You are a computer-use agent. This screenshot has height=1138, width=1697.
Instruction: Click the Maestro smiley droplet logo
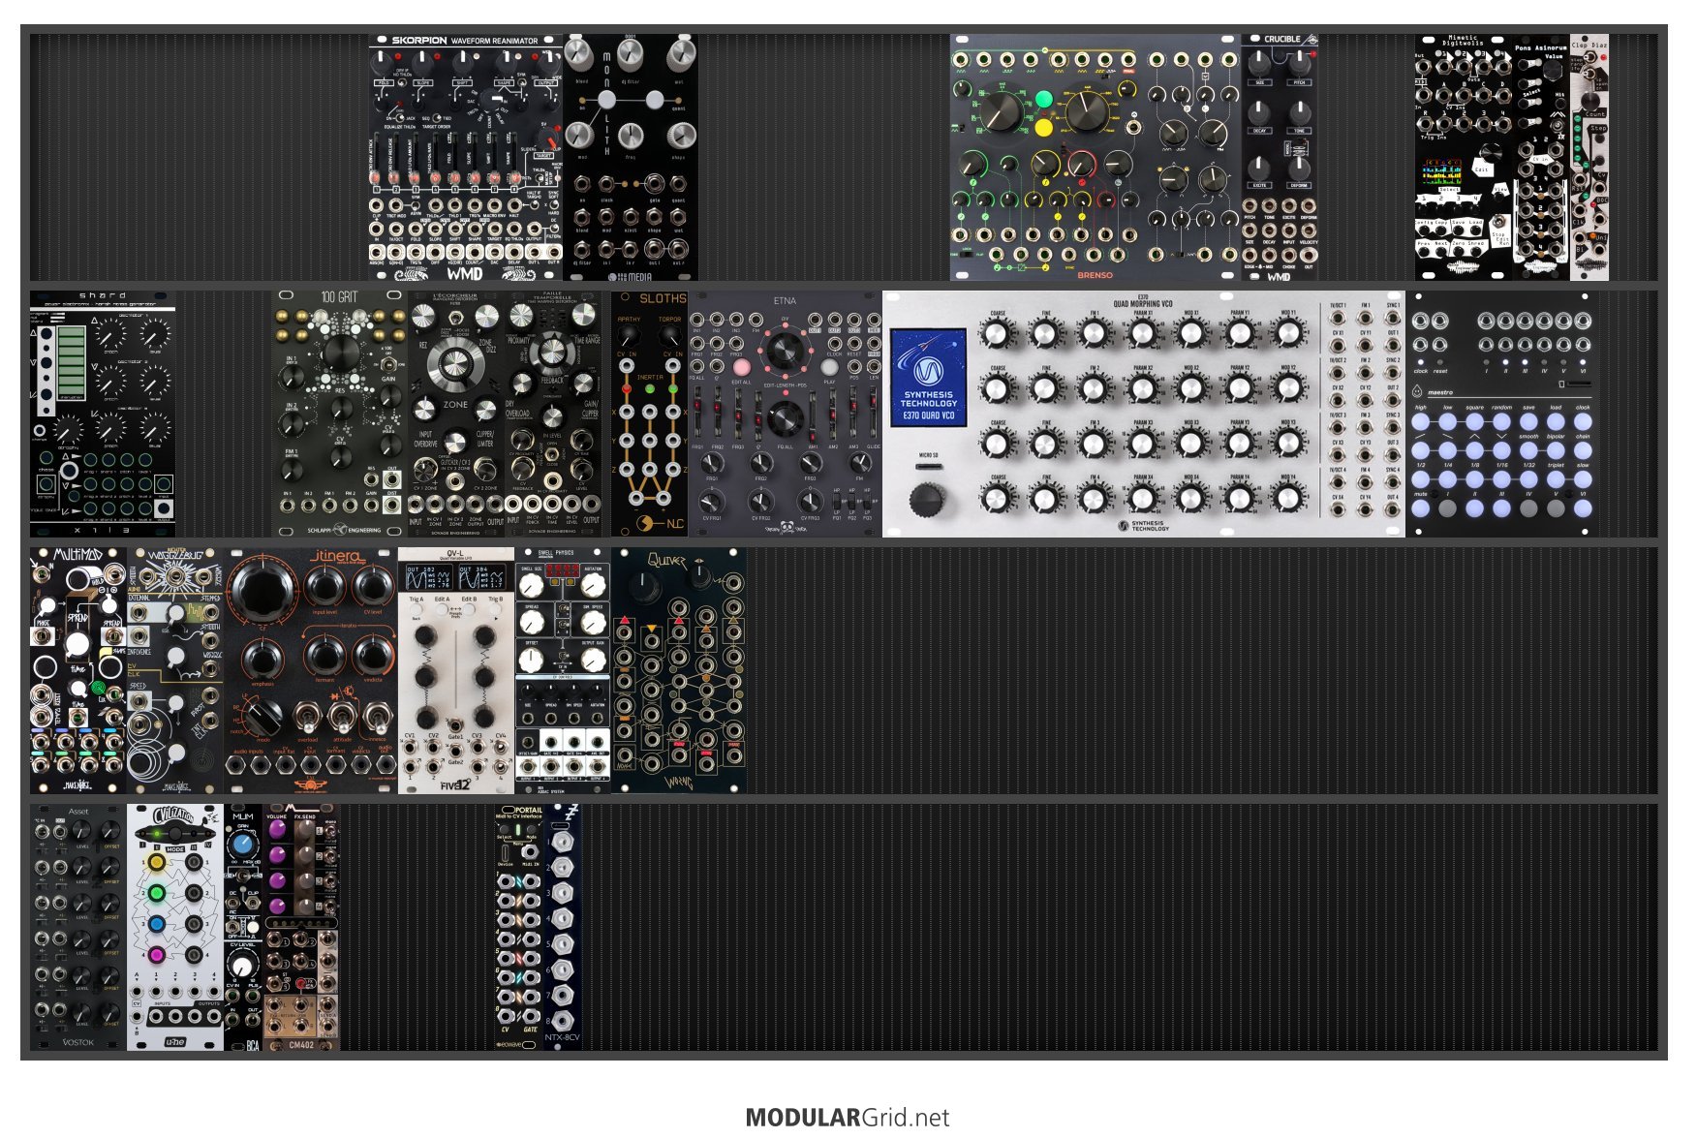[x=1418, y=391]
